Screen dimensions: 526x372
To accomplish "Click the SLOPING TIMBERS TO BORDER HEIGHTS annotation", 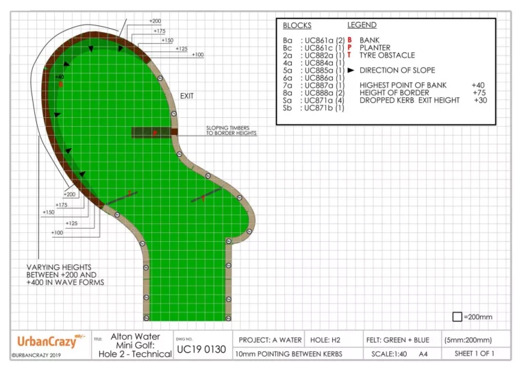I will (231, 130).
